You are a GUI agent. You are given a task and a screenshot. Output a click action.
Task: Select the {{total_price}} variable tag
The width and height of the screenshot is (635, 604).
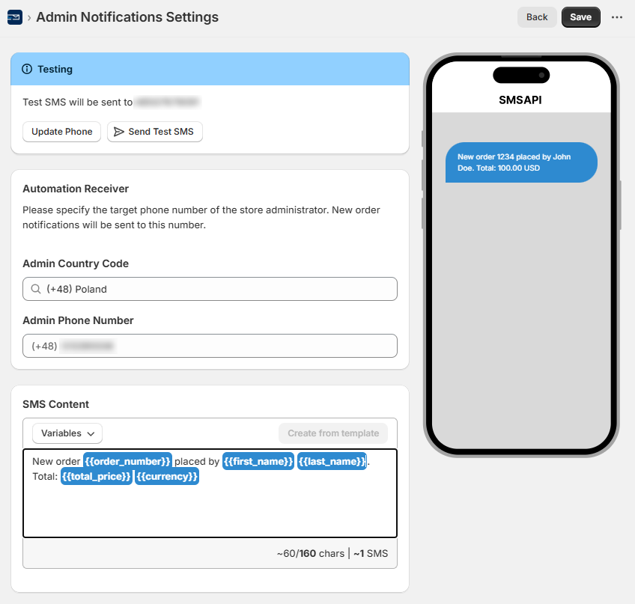pos(97,477)
